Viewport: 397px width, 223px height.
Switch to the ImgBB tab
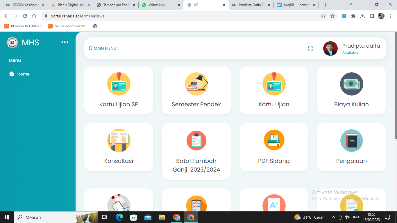click(x=297, y=5)
